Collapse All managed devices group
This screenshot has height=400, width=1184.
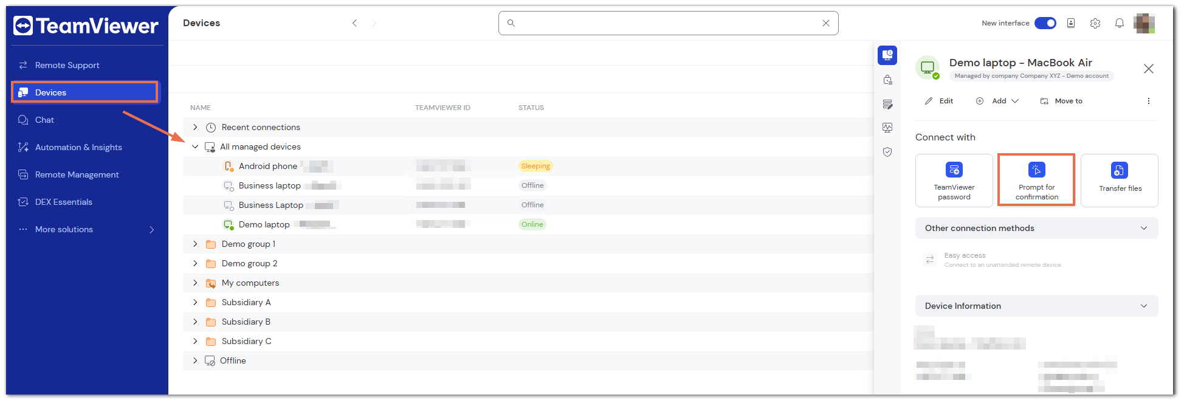(x=195, y=147)
